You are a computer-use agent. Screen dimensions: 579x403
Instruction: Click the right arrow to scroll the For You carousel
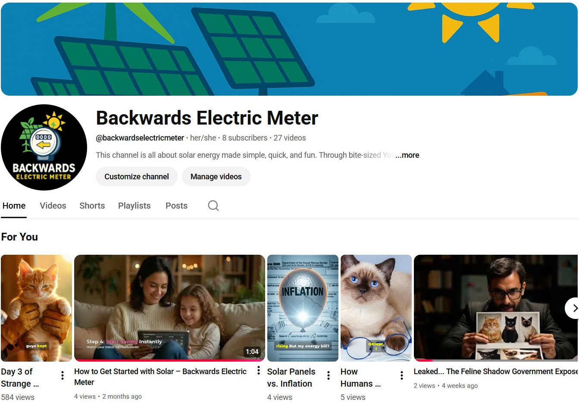575,308
